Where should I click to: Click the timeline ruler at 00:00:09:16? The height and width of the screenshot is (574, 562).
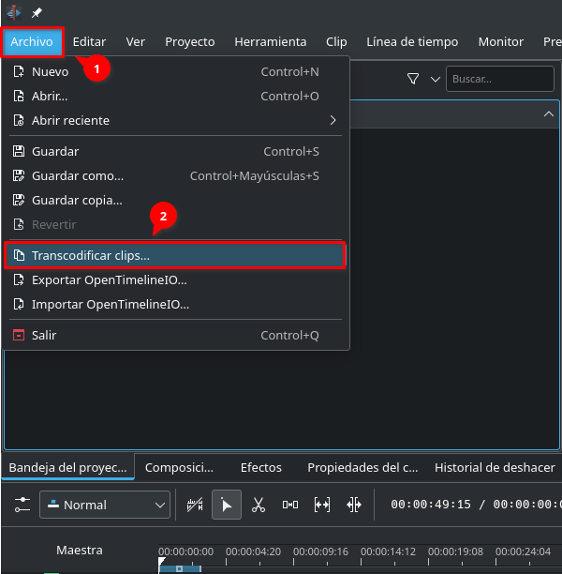(x=320, y=551)
